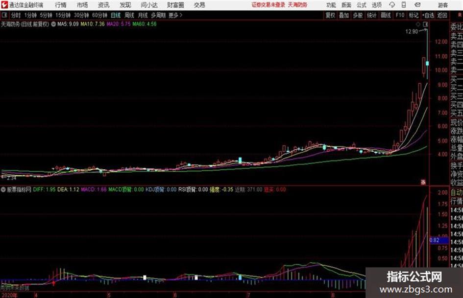Viewport: 463px width, 298px height.
Task: Click the 股票指标网 indicator name
Action: click(x=19, y=189)
